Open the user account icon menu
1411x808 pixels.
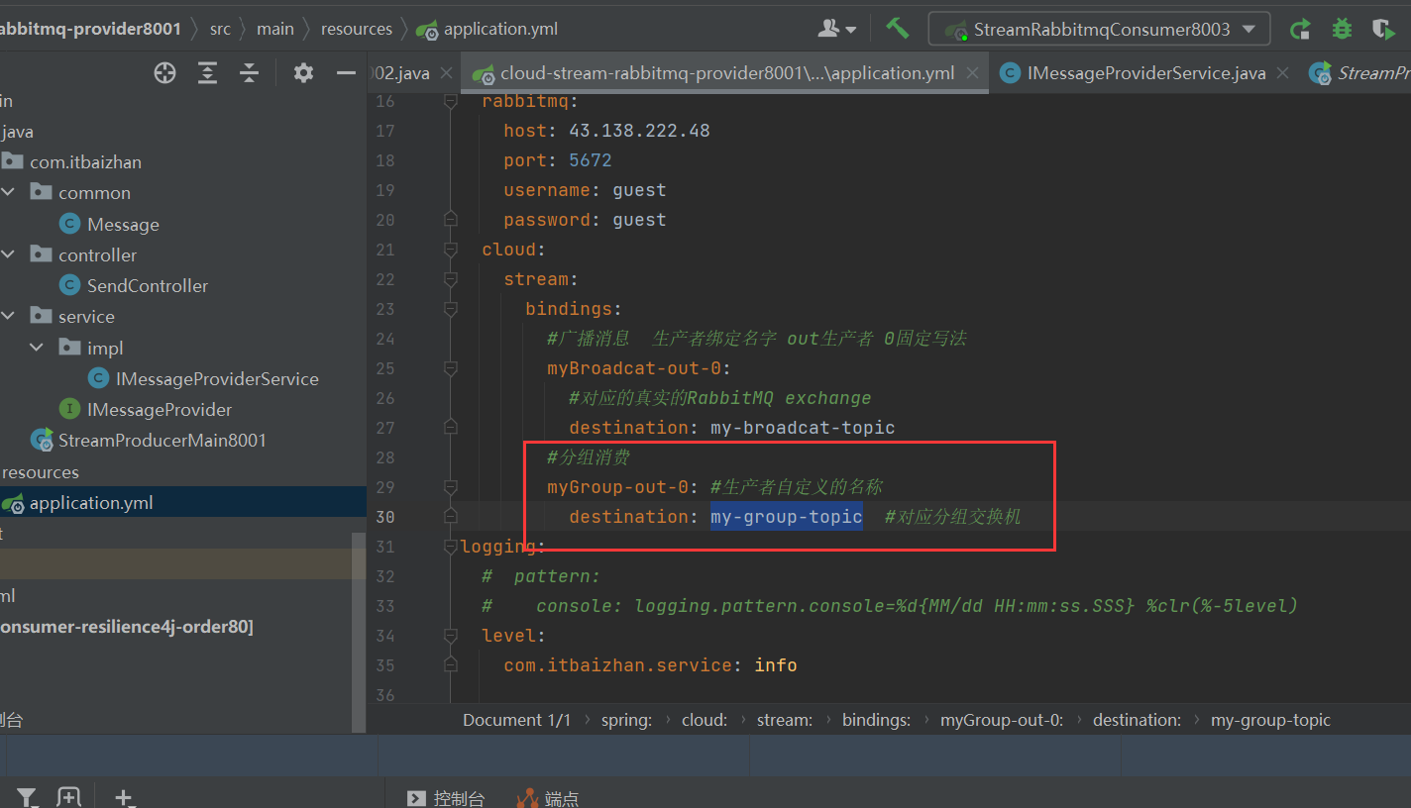click(836, 29)
